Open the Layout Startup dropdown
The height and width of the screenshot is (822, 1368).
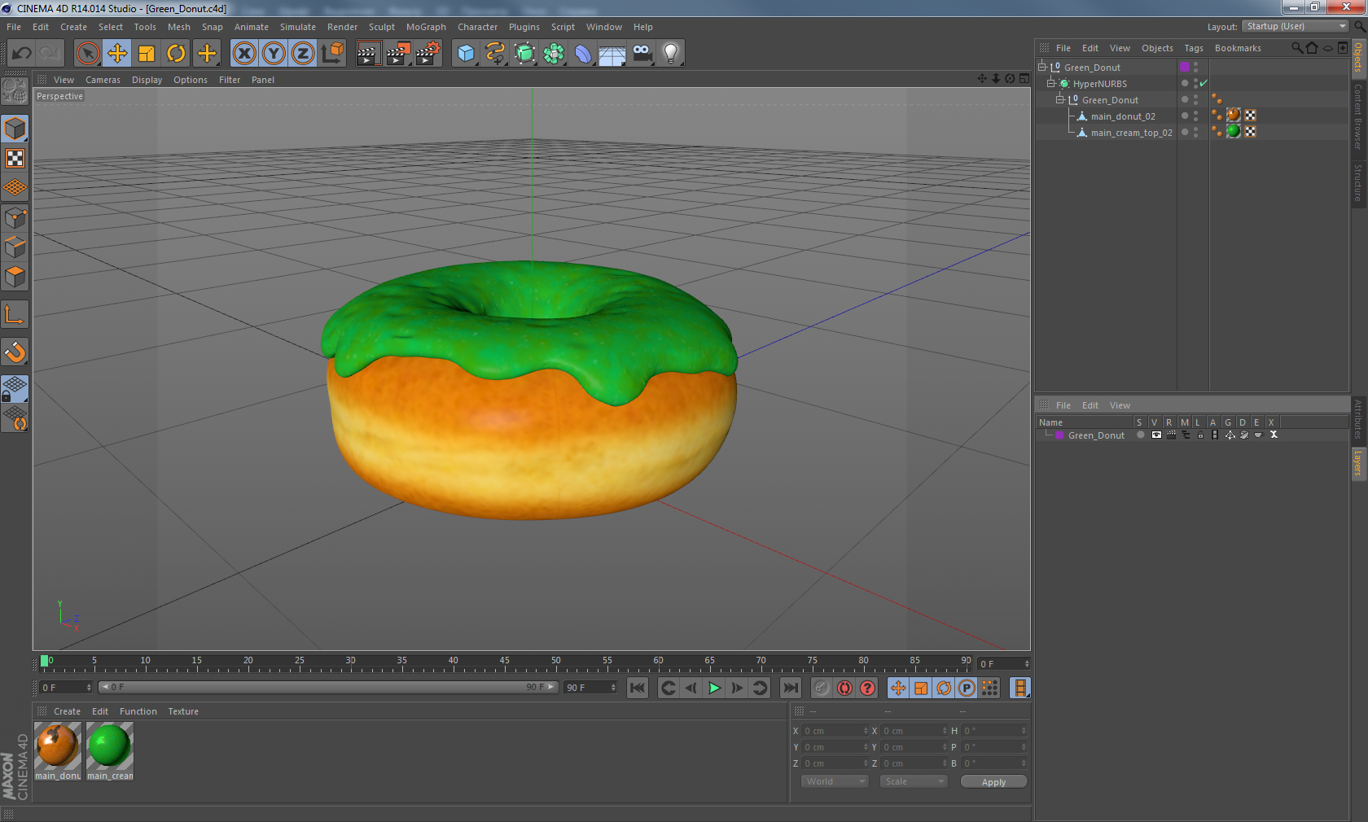pyautogui.click(x=1296, y=27)
